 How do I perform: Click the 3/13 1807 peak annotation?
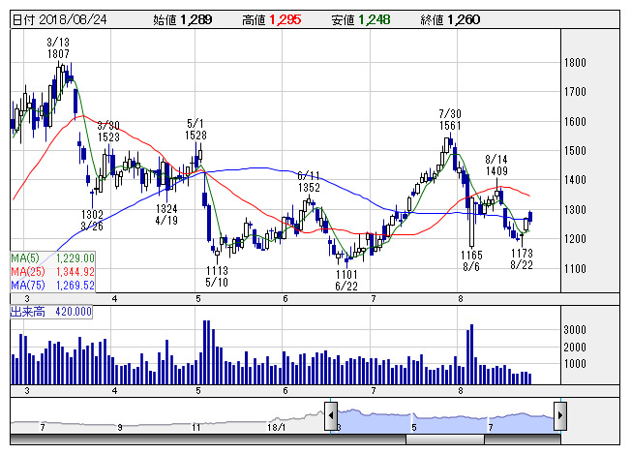(58, 49)
